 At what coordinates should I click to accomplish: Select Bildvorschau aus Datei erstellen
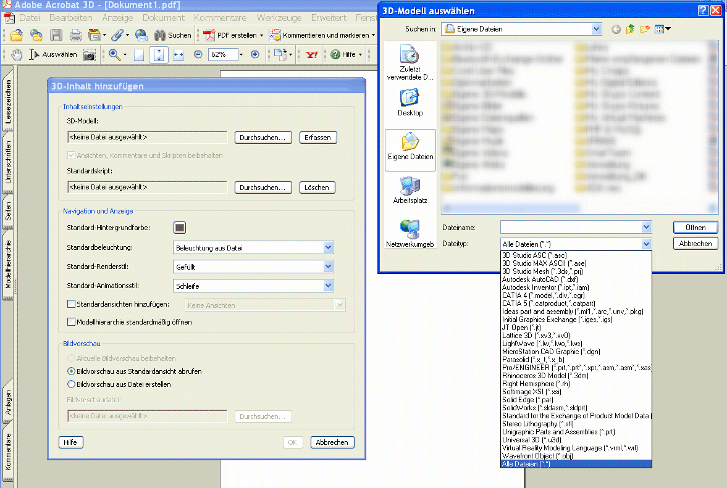tap(72, 384)
